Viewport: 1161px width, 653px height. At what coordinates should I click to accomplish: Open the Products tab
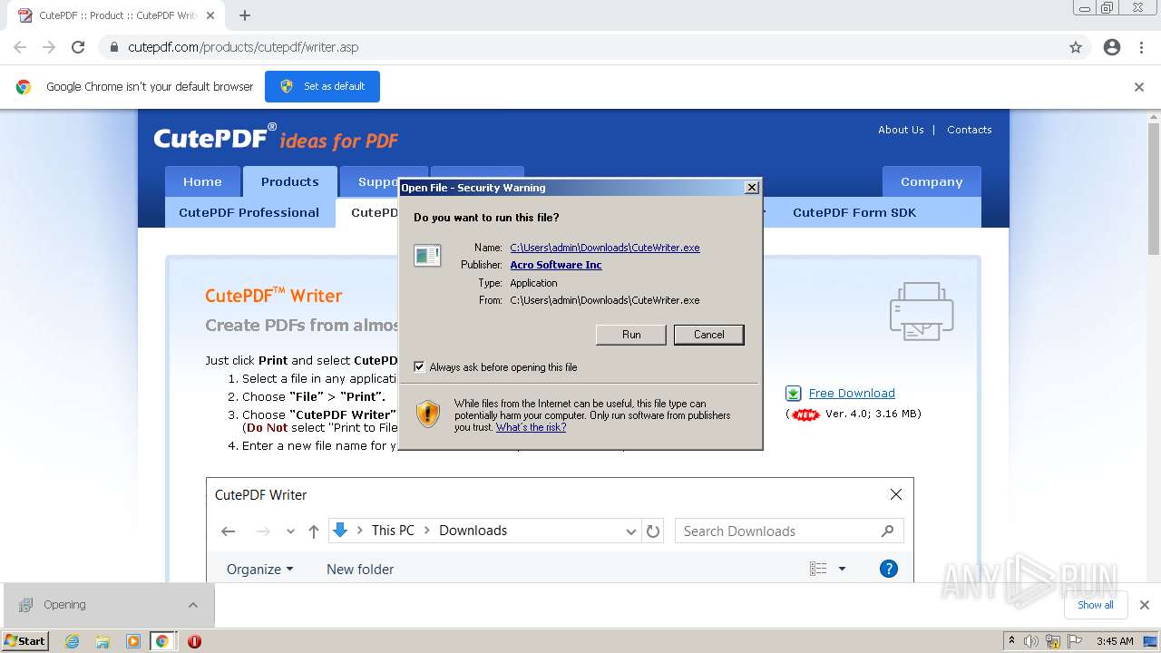(290, 181)
